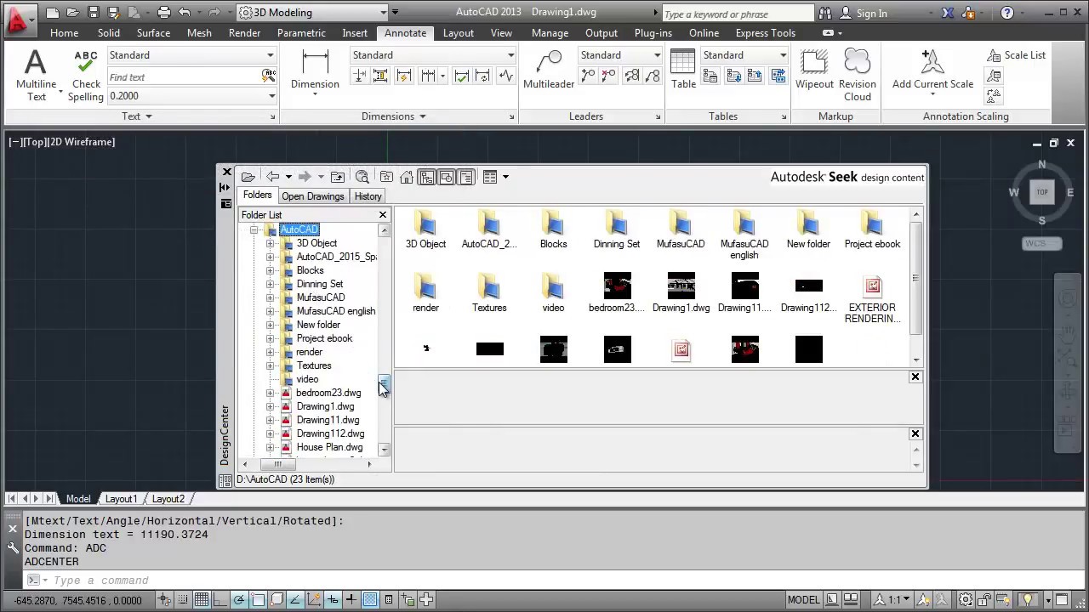
Task: Click the MODEL button in status bar
Action: coord(803,599)
